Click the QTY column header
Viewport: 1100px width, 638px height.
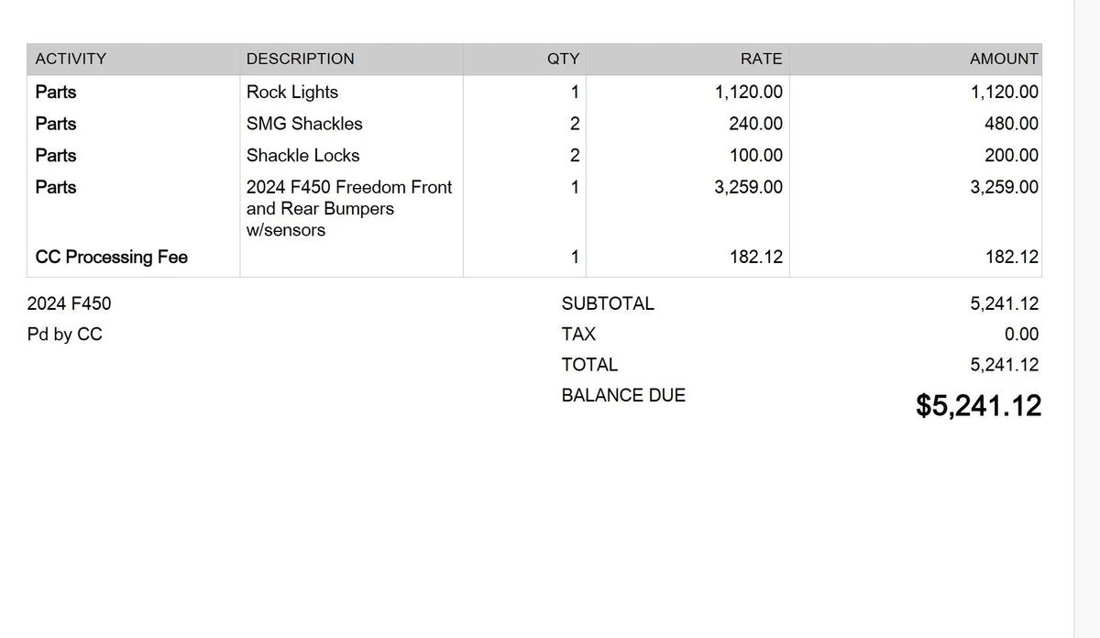click(x=563, y=59)
